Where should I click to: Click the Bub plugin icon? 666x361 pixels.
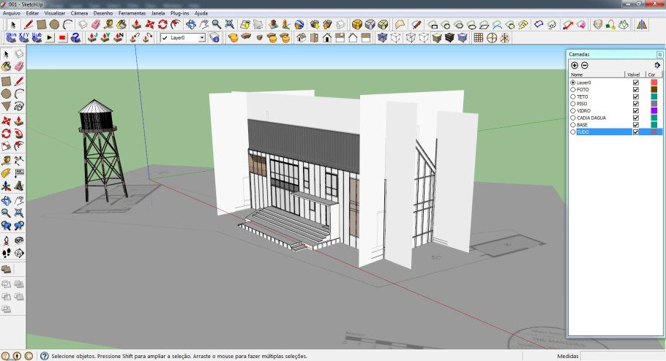pyautogui.click(x=37, y=38)
